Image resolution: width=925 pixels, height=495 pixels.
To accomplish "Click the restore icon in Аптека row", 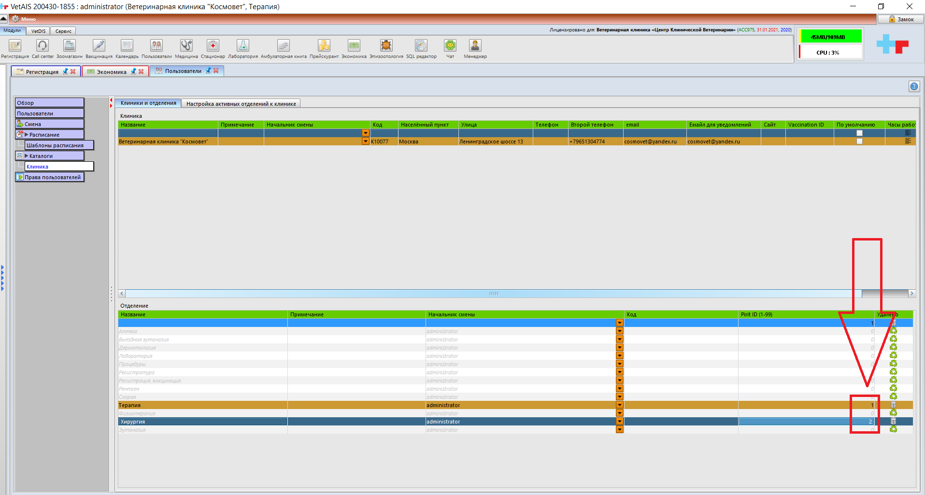I will click(893, 331).
